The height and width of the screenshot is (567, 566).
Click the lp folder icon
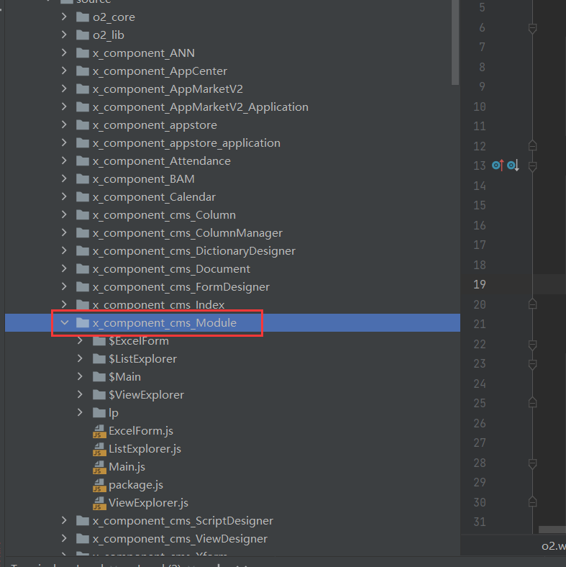point(99,412)
